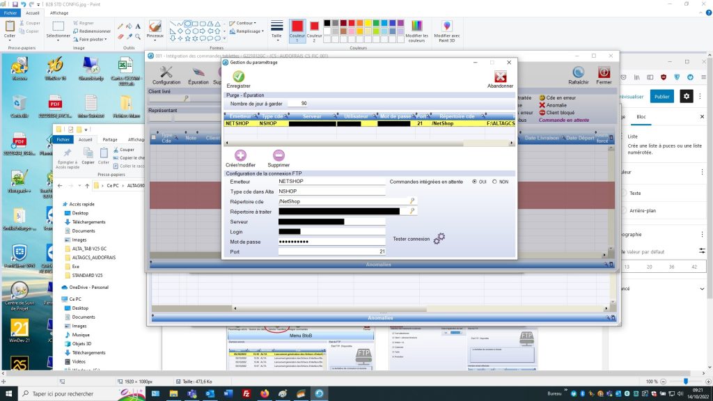Click the green Enregistrer checkmark icon
The image size is (713, 401).
coord(239,77)
